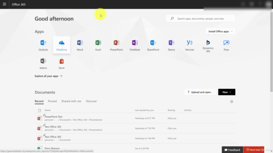Launch the Flow app

pos(226,45)
